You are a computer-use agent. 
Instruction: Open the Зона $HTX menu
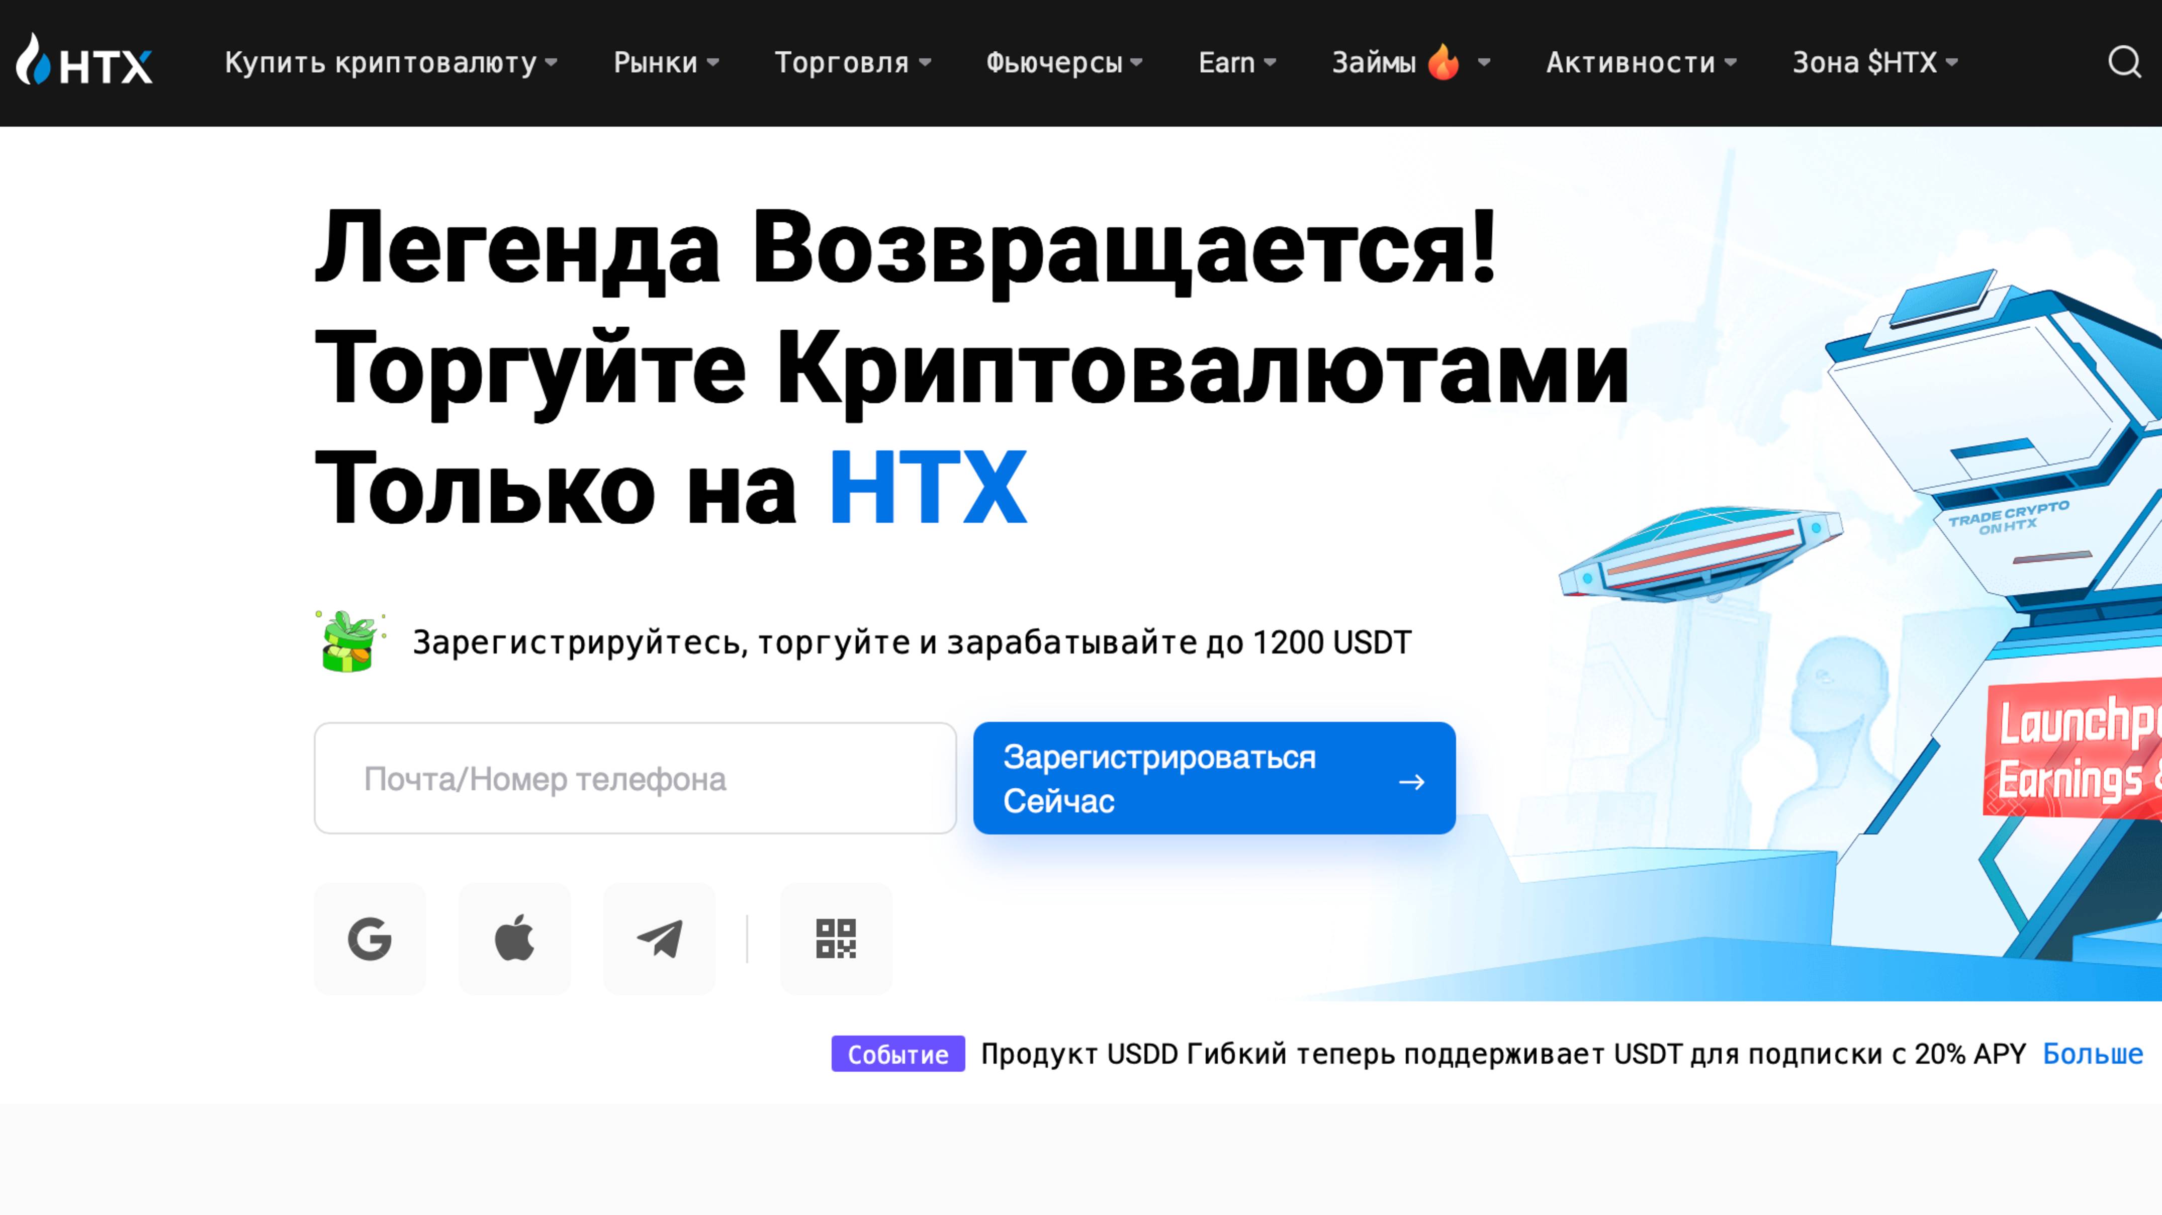tap(1875, 63)
